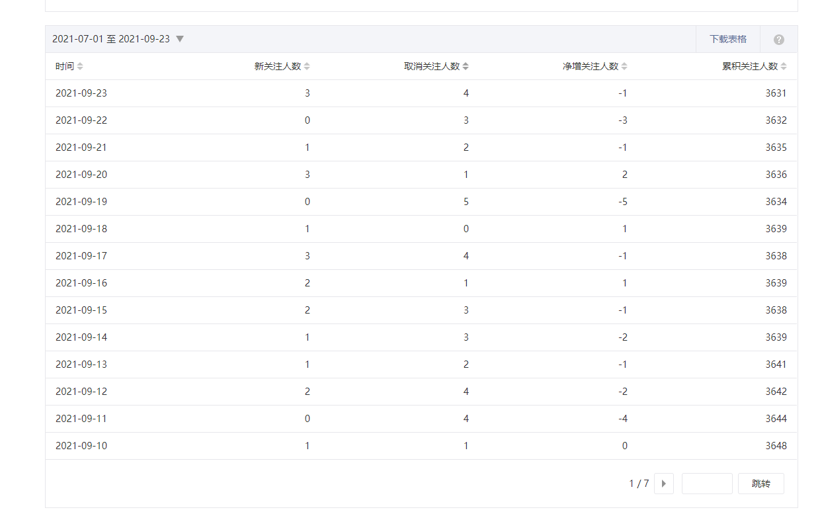This screenshot has height=516, width=822.
Task: Click the 1 / 7 page indicator
Action: point(638,484)
